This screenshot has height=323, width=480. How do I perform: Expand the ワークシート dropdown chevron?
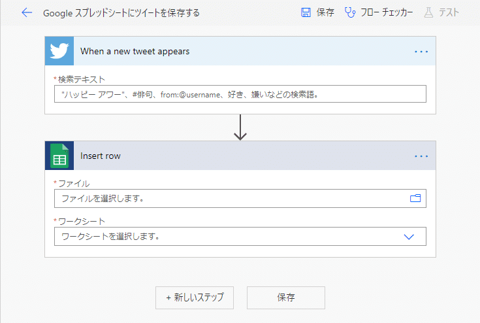click(409, 236)
